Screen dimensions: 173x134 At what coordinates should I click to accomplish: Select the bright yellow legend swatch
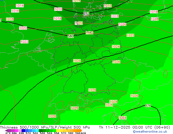58,130
